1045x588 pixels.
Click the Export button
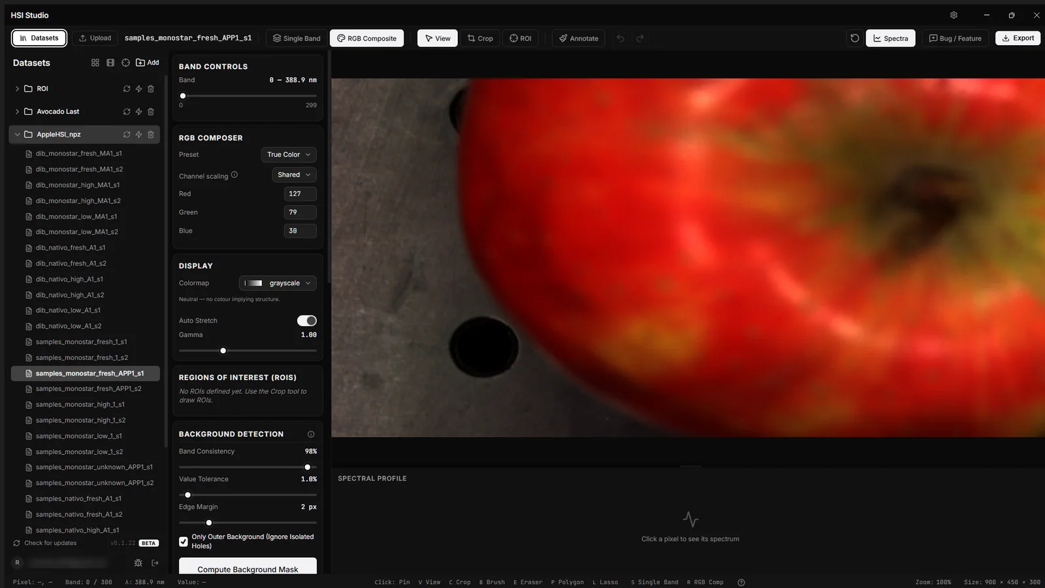point(1018,38)
